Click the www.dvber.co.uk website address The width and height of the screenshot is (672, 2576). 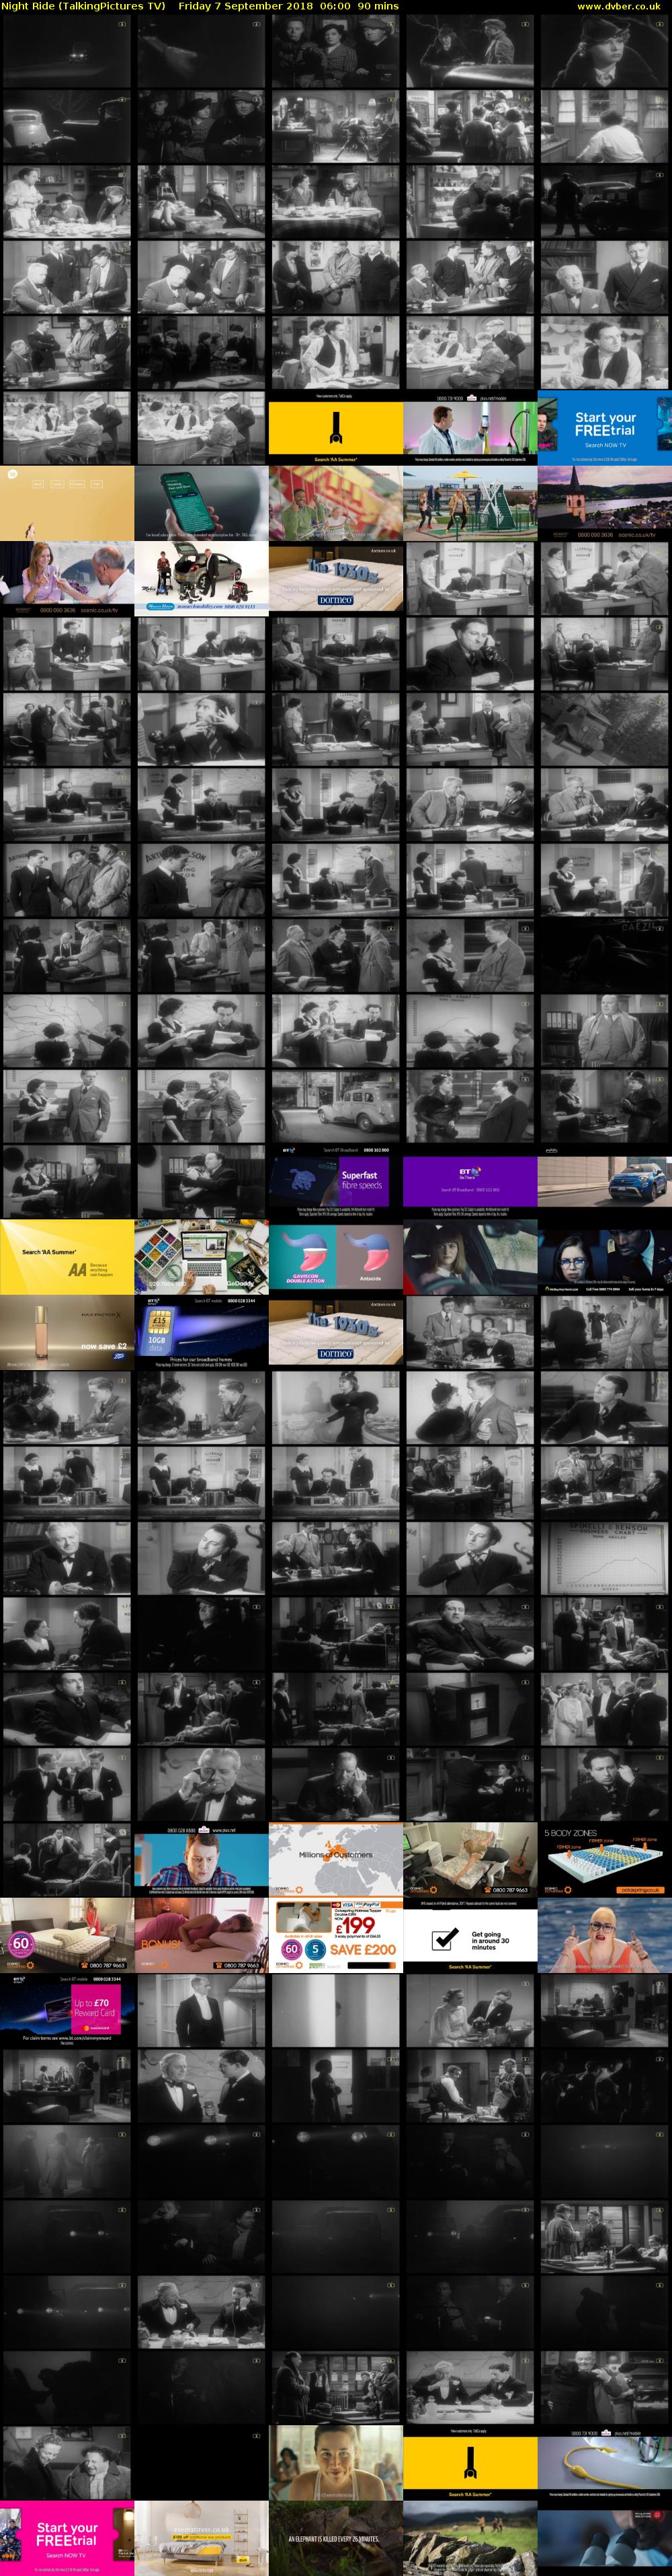click(x=618, y=6)
